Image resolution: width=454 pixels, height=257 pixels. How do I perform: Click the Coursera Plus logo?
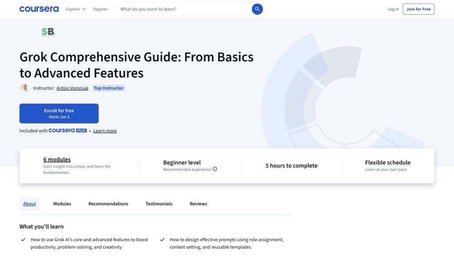pos(67,130)
